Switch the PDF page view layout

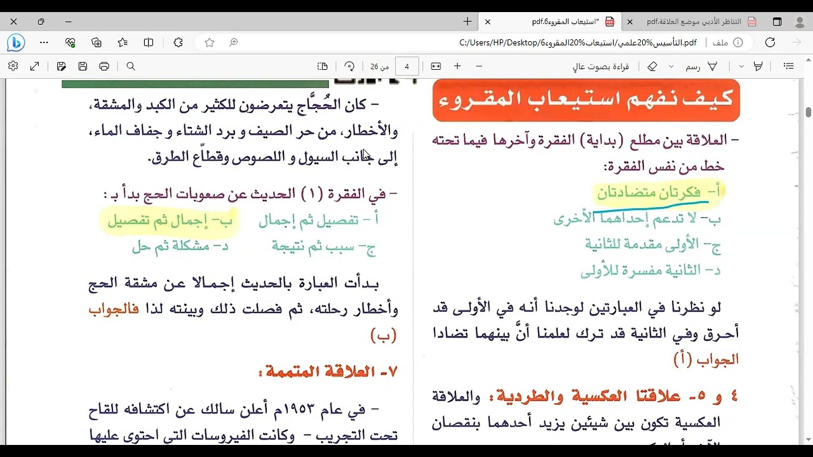click(x=323, y=66)
